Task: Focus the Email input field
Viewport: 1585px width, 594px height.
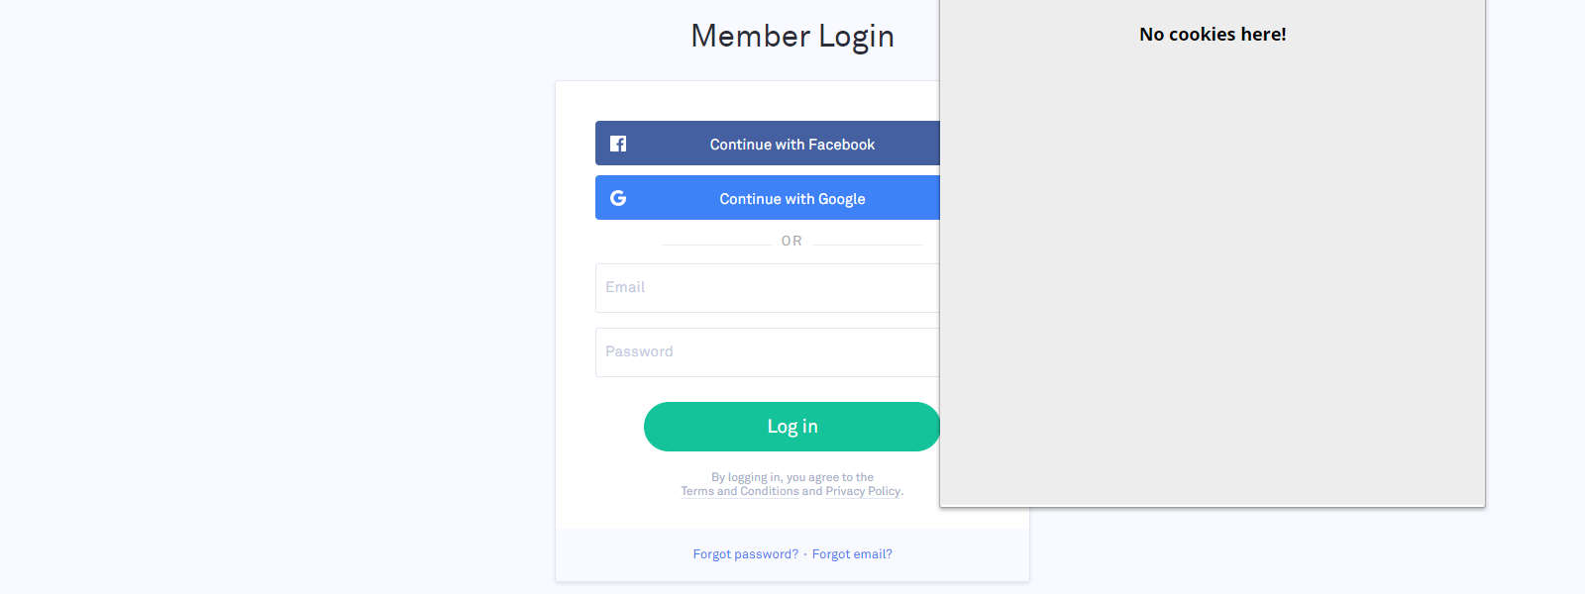Action: (768, 288)
